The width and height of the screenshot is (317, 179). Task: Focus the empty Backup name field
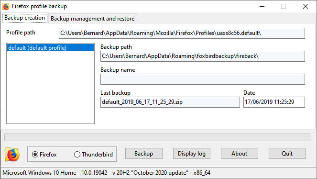[x=203, y=79]
